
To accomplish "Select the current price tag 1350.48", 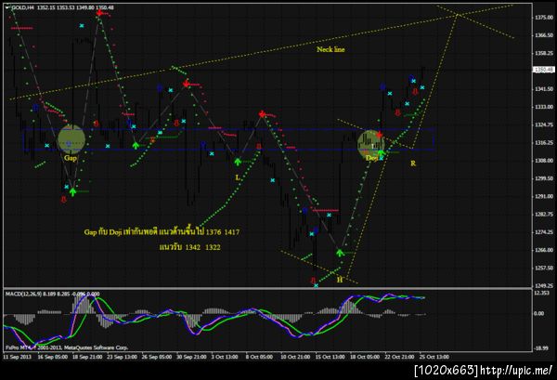I will tap(543, 70).
